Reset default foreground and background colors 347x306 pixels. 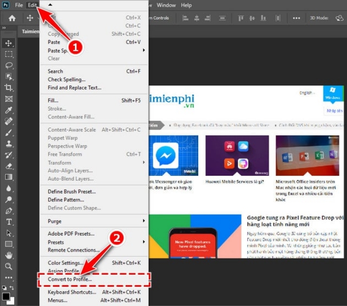(4, 288)
